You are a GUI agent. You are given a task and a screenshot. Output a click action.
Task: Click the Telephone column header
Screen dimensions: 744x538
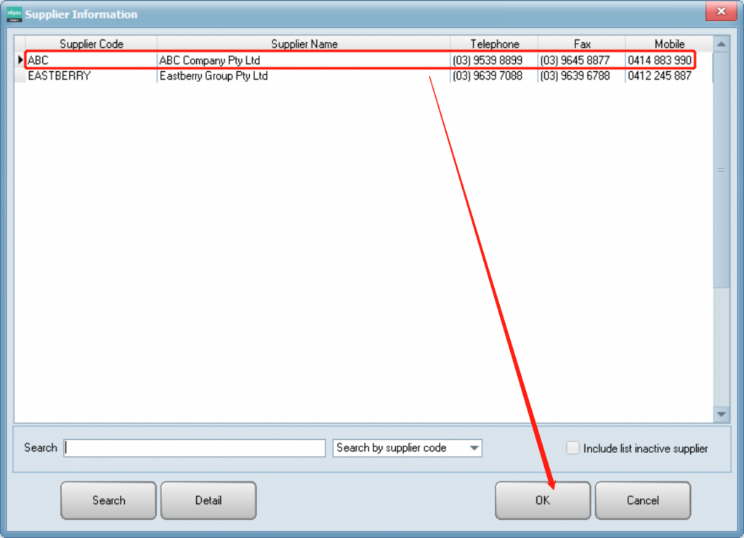click(494, 44)
